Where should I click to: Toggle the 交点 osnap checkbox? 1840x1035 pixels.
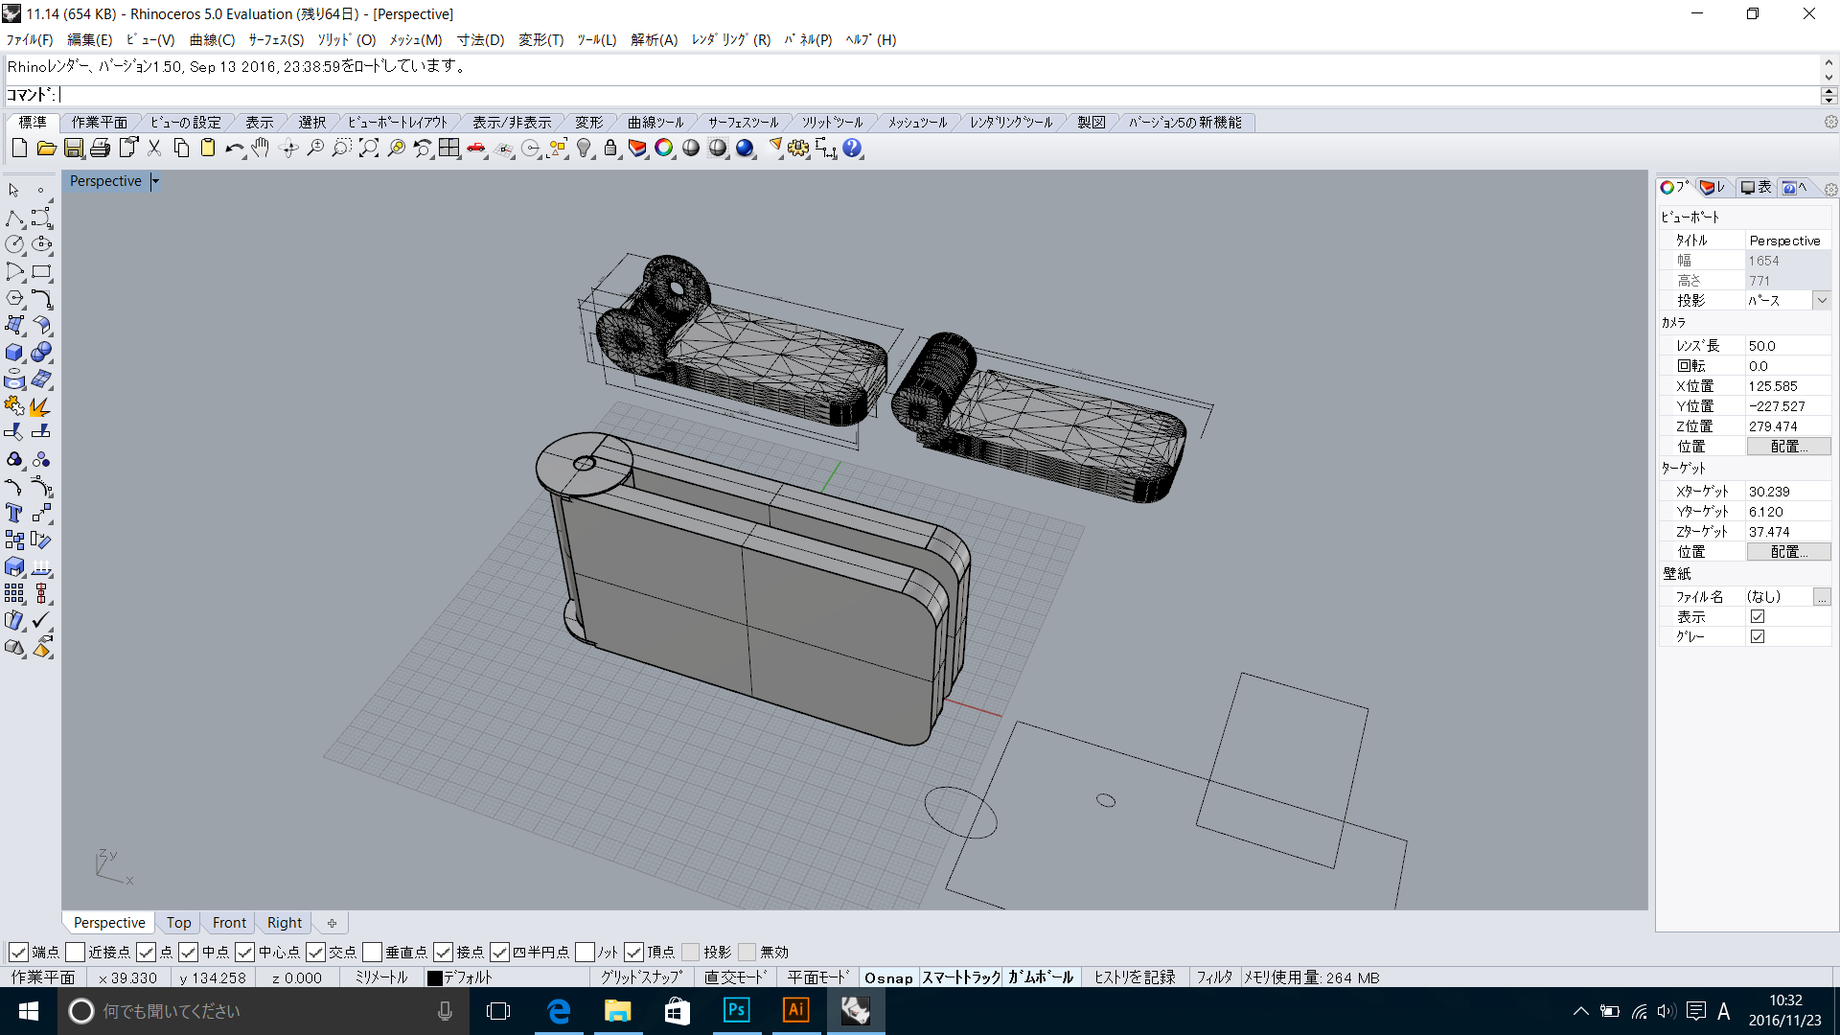click(315, 952)
